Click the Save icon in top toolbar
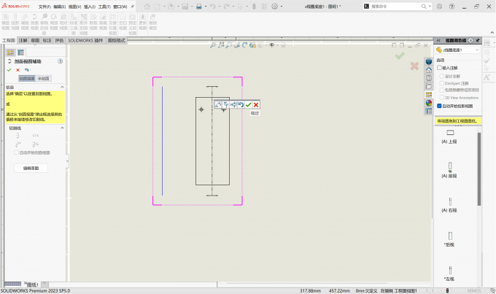This screenshot has width=496, height=294. coord(185,7)
